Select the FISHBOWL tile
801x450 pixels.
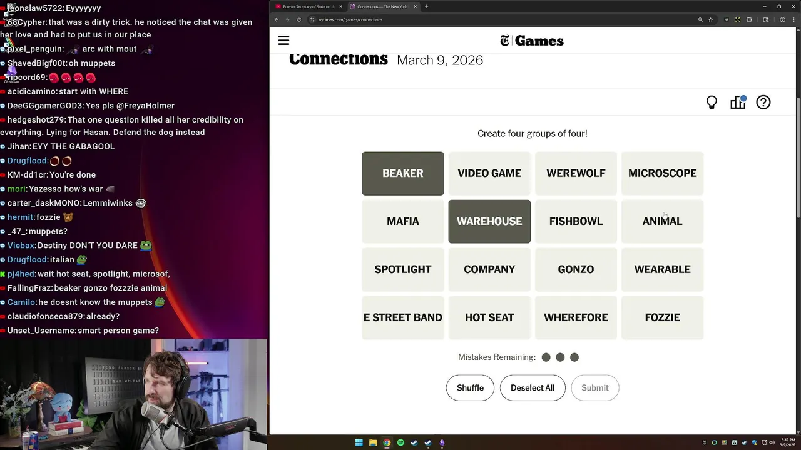click(576, 221)
